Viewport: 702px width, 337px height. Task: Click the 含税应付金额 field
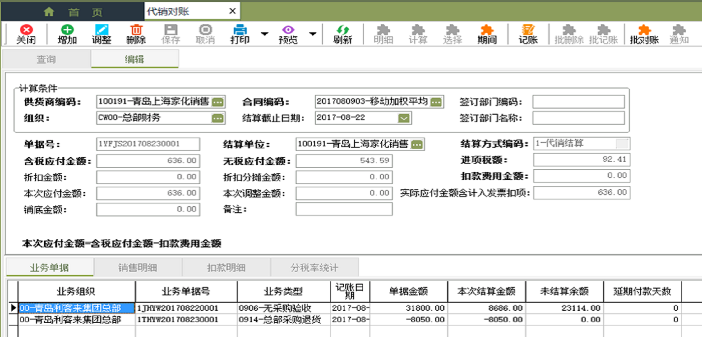pos(148,161)
